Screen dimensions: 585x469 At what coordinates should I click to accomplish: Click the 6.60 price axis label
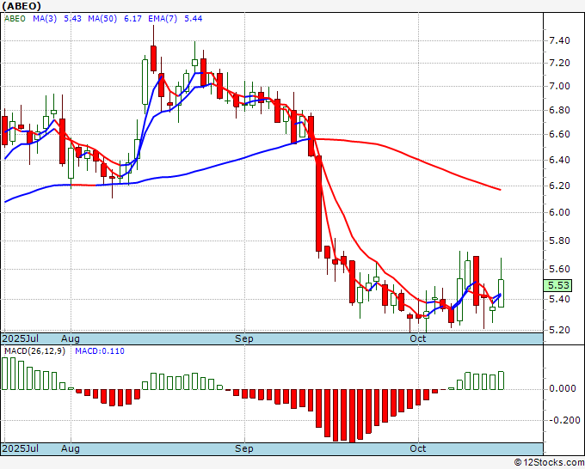click(559, 134)
